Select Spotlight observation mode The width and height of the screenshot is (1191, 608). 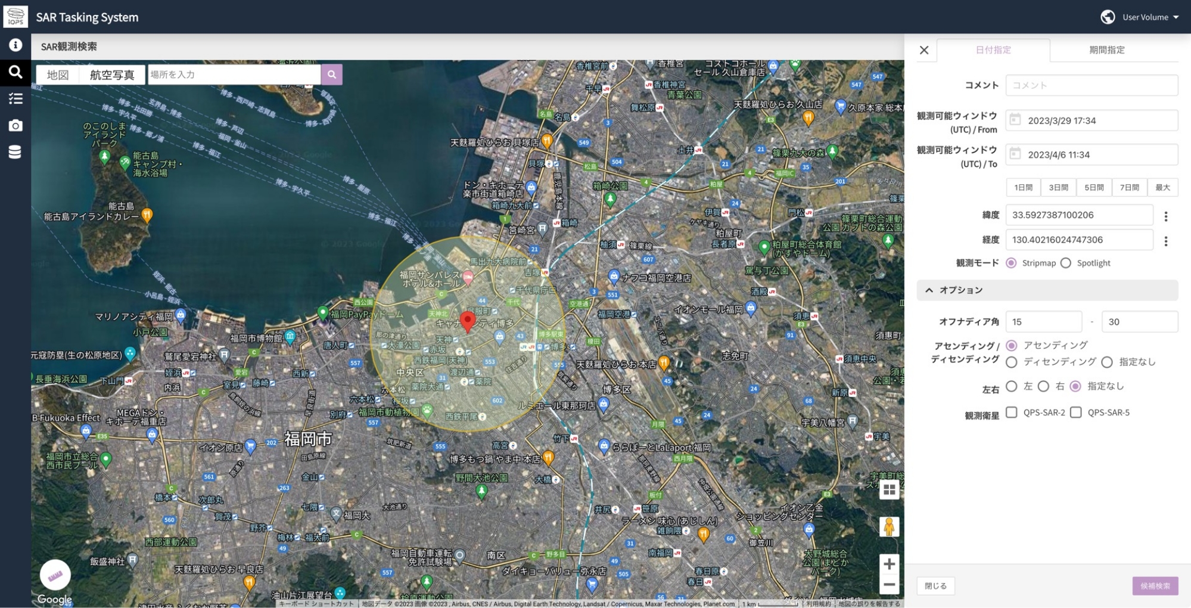tap(1066, 263)
